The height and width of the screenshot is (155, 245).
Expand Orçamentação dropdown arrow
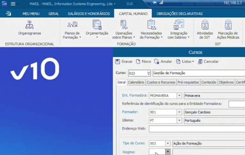(x=97, y=37)
